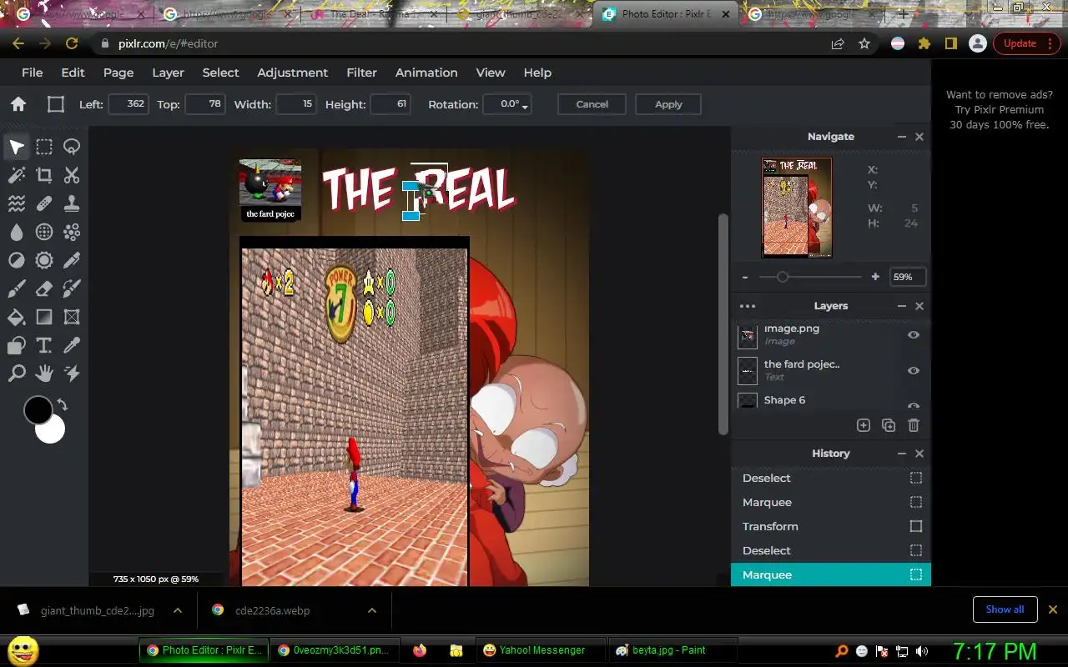Collapse the Navigate panel
1068x667 pixels.
[902, 137]
